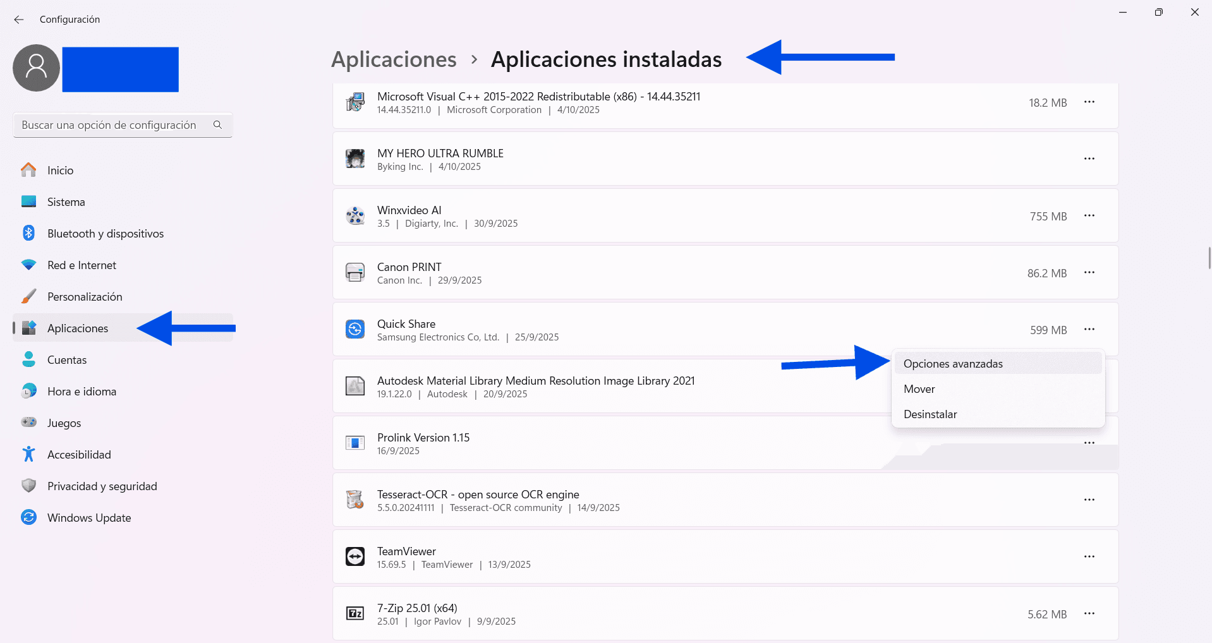Open more options for Microsoft Visual C++
Viewport: 1212px width, 643px height.
tap(1089, 102)
